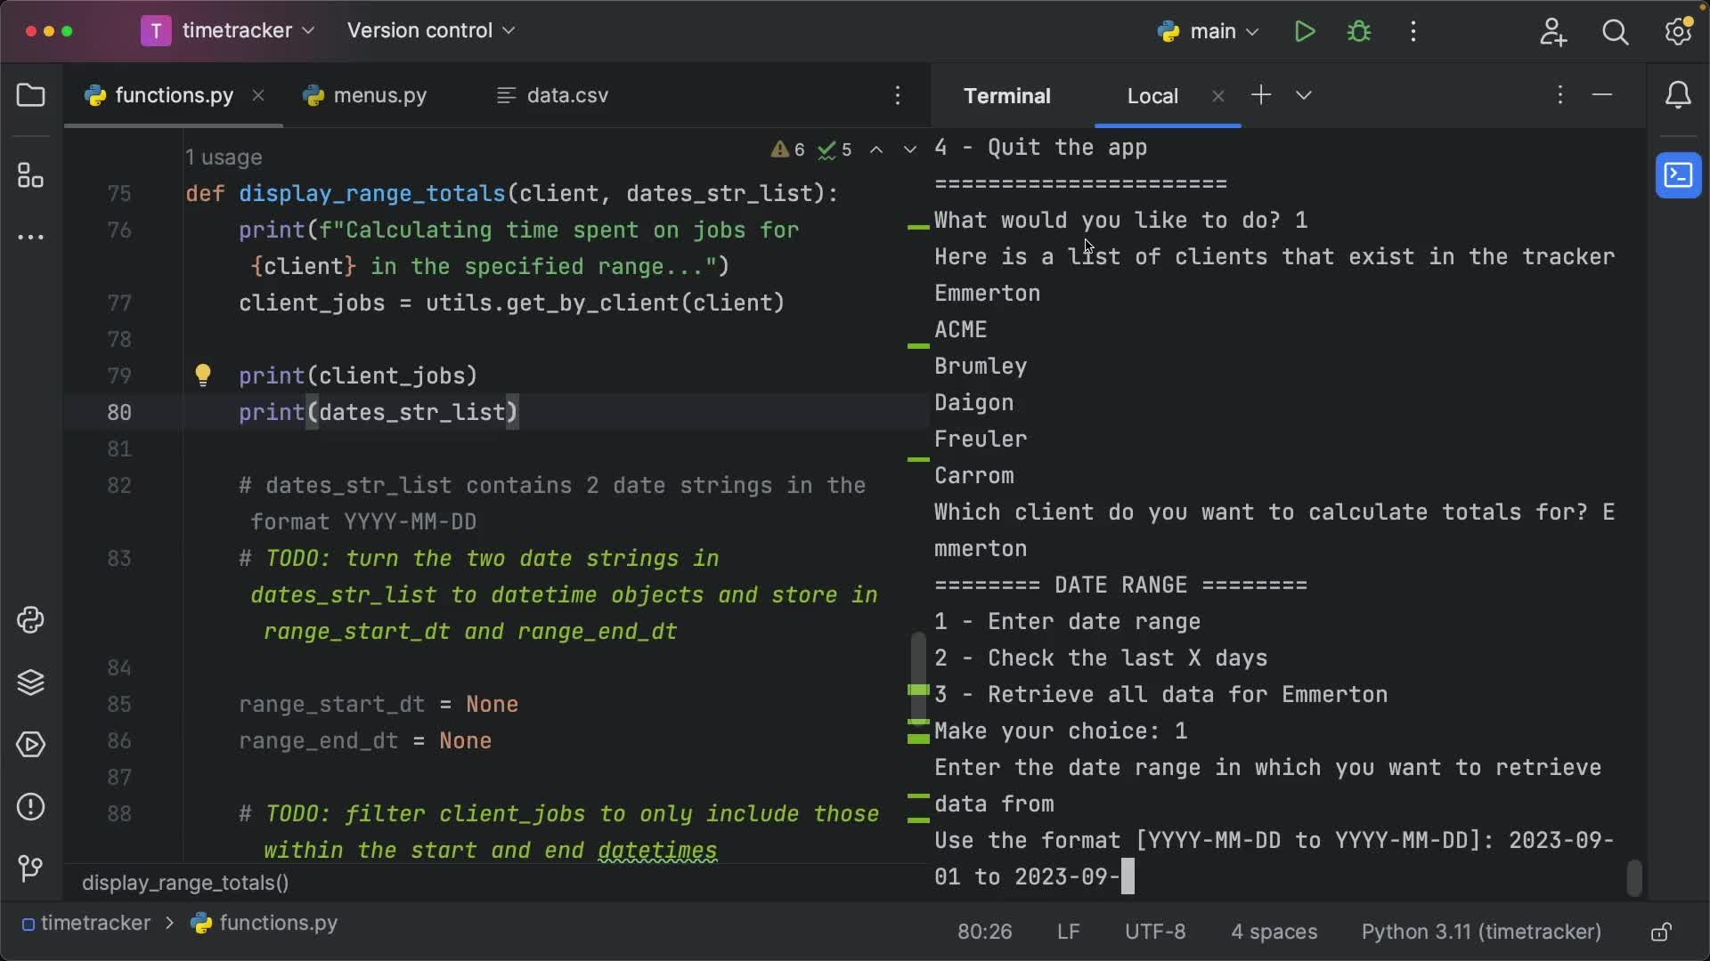Screen dimensions: 1710x961
Task: Switch to the data.csv tab
Action: pos(552,95)
